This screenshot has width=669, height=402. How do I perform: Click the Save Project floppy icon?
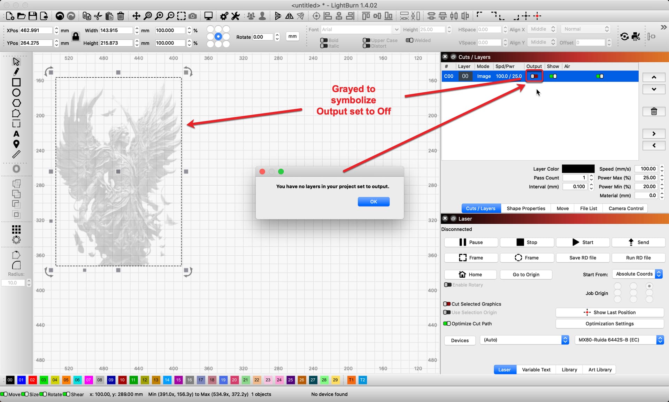click(x=32, y=16)
